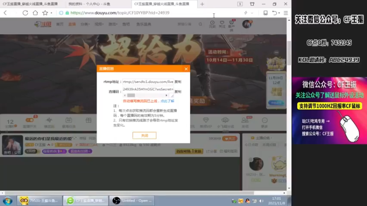Expand the bookmark star dropdown arrow
The height and width of the screenshot is (206, 367).
tap(51, 13)
